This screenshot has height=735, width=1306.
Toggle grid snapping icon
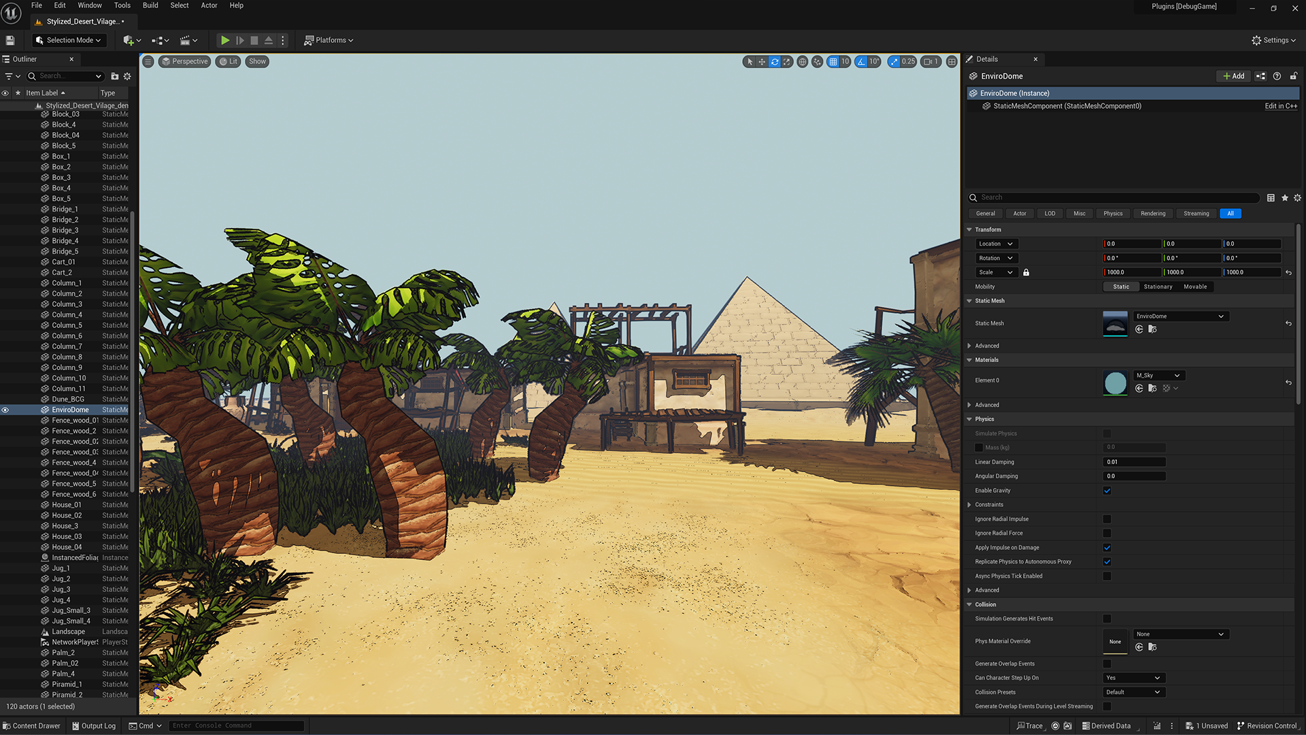point(833,62)
